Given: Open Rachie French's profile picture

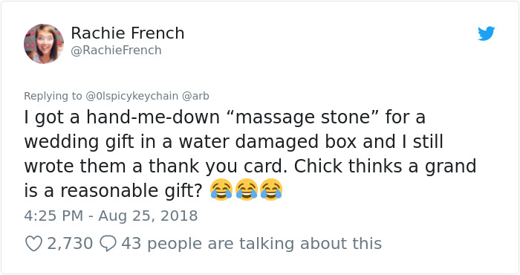Looking at the screenshot, I should point(44,43).
